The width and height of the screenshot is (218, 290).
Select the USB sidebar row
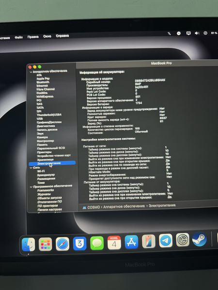(x=40, y=118)
